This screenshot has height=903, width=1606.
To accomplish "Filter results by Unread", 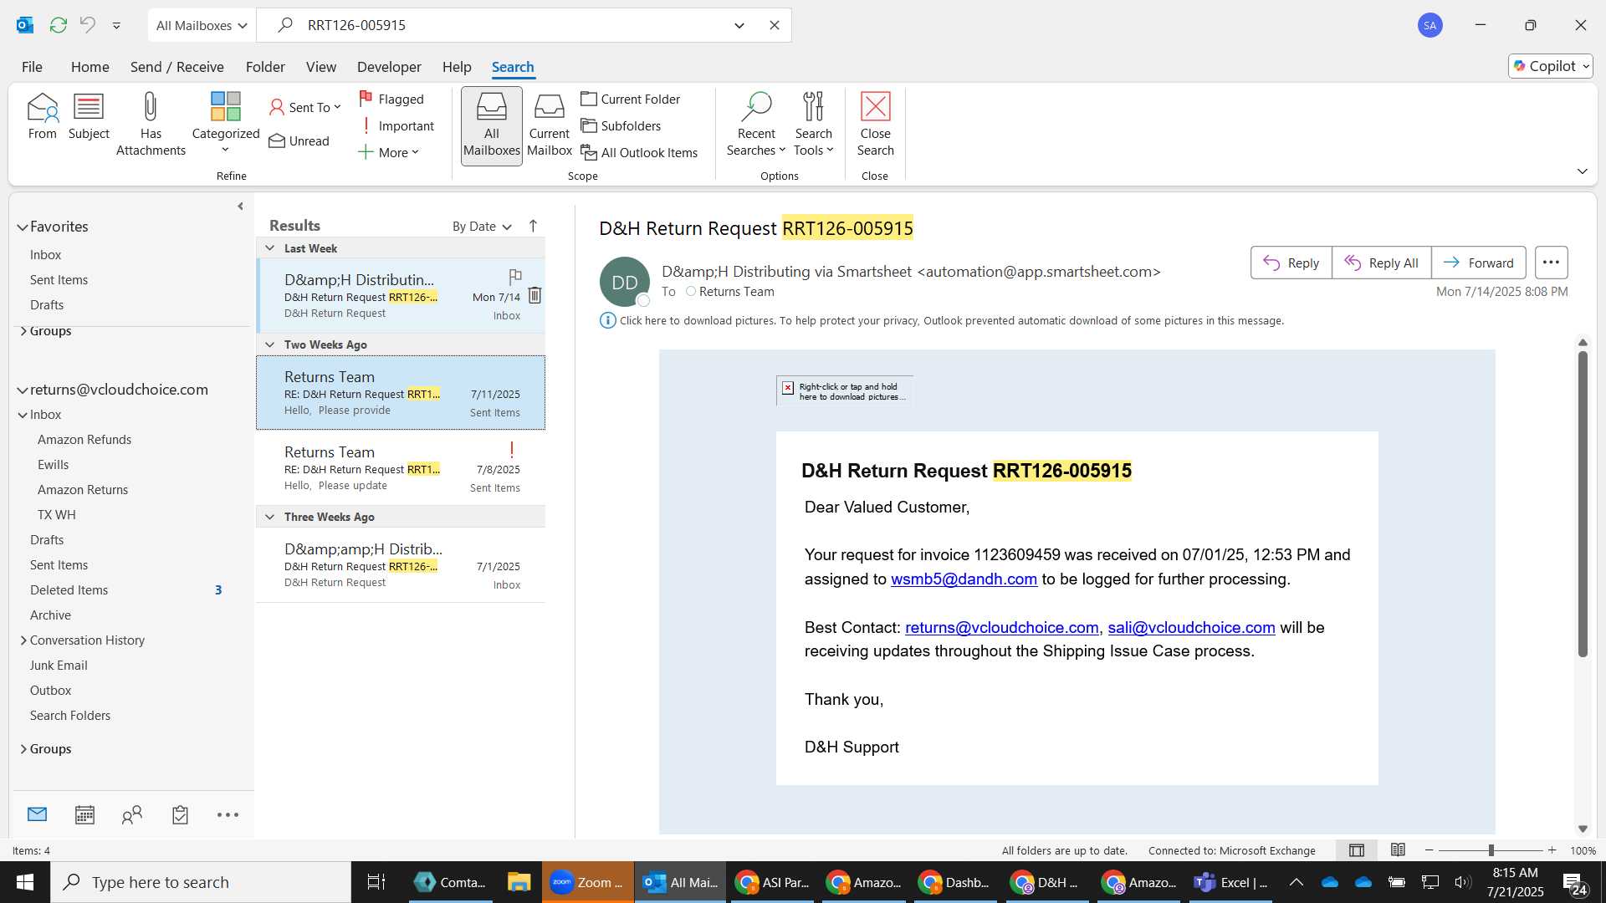I will point(299,140).
